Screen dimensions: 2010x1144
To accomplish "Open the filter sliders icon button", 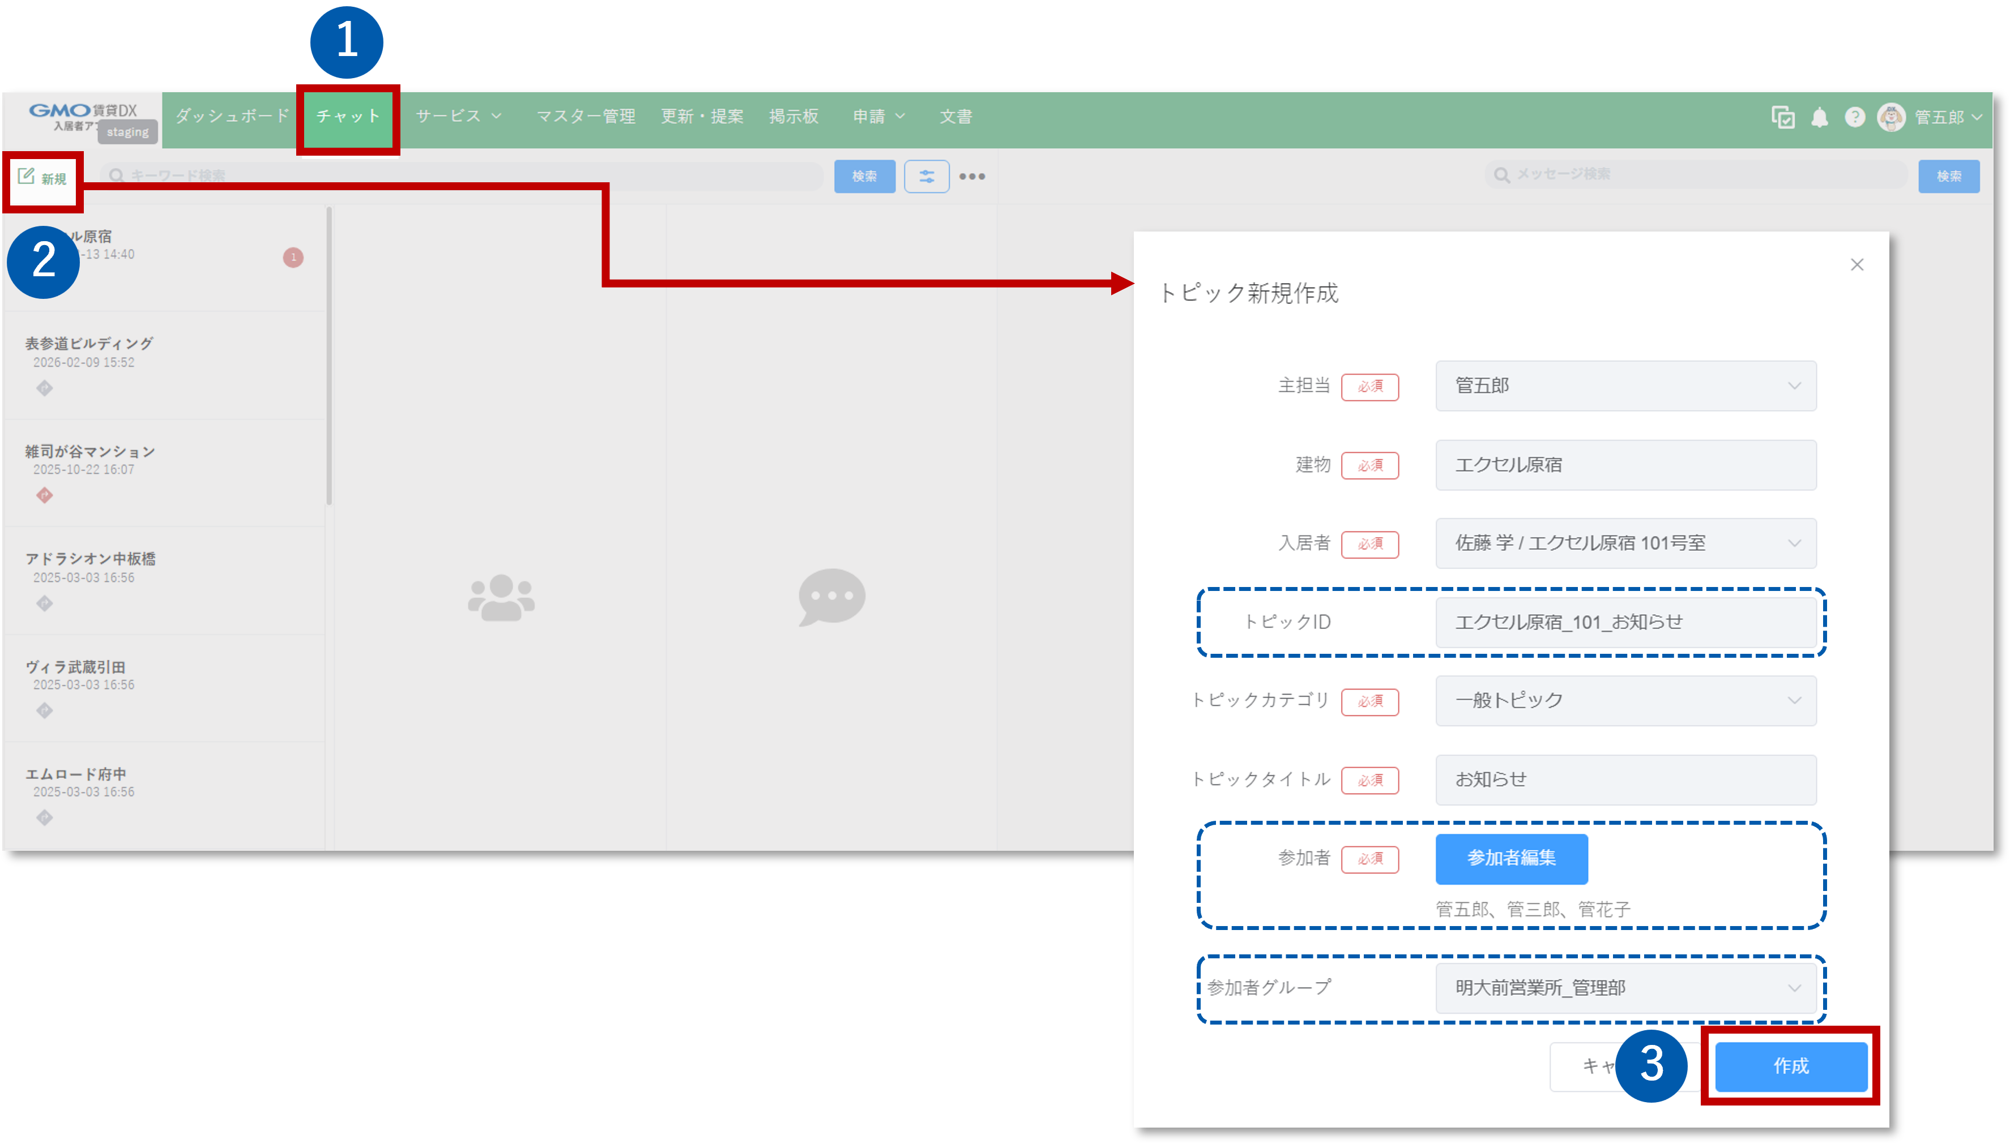I will click(x=926, y=176).
